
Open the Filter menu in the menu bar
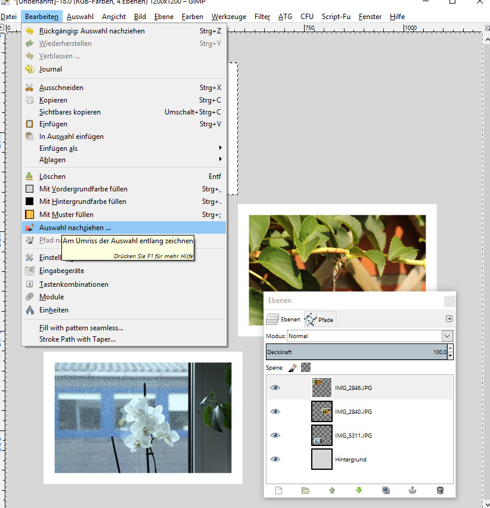[x=262, y=17]
